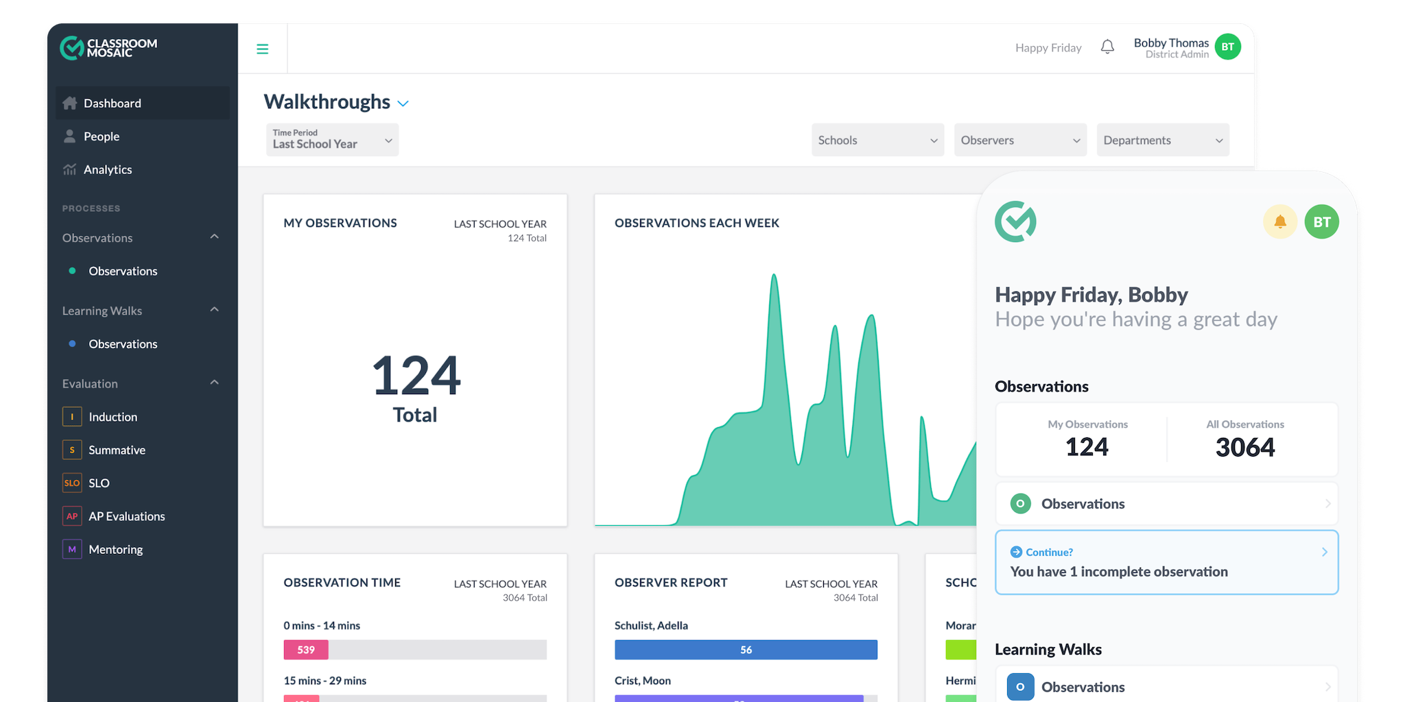
Task: Click the BT avatar in top header
Action: [1227, 47]
